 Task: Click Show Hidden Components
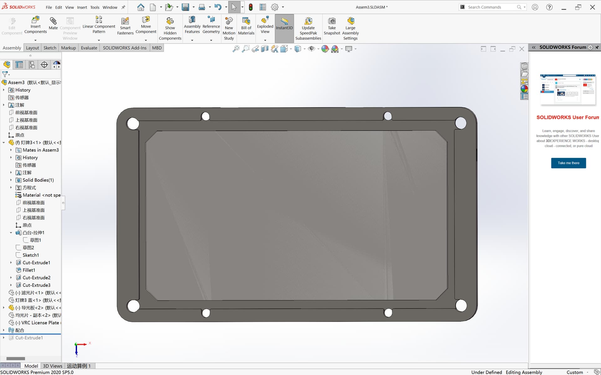(170, 29)
